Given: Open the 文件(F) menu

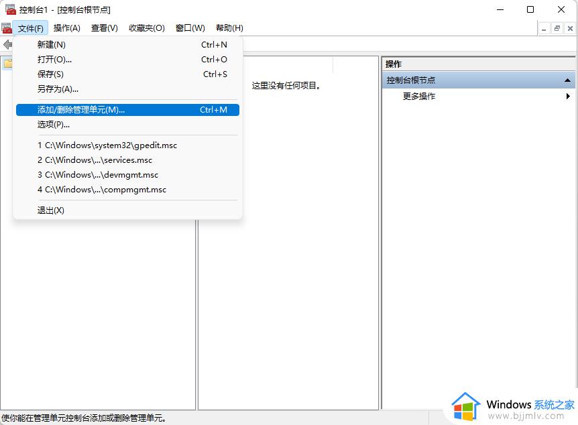Looking at the screenshot, I should point(31,28).
